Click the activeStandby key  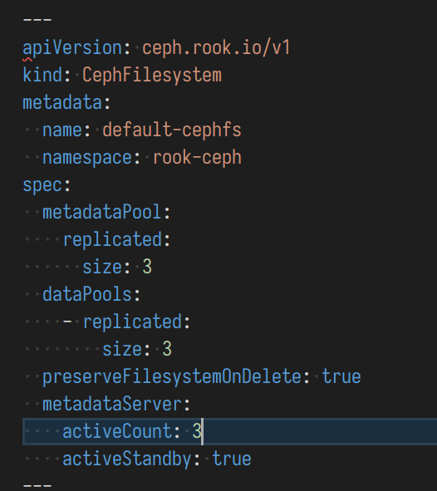click(x=127, y=459)
